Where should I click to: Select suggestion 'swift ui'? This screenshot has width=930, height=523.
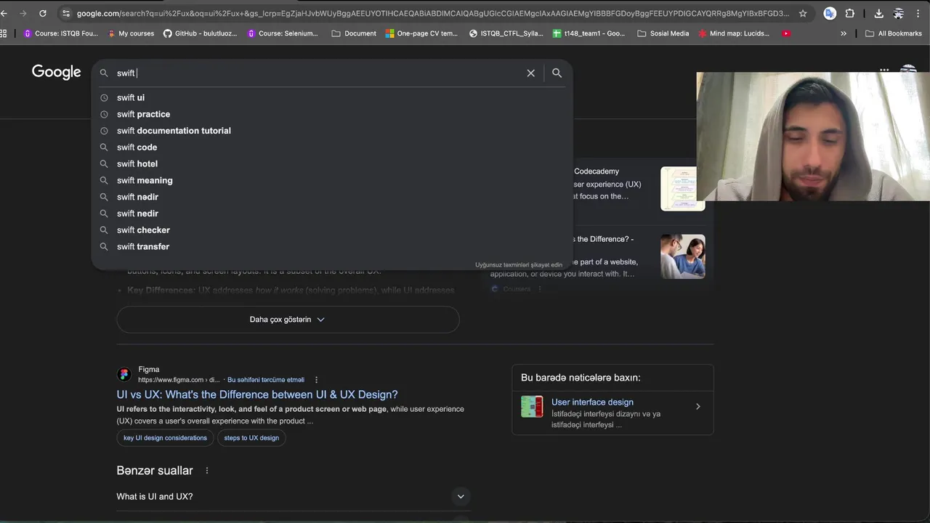coord(332,98)
